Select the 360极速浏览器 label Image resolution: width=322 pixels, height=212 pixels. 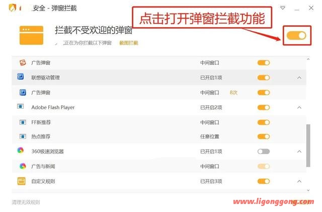coord(47,152)
